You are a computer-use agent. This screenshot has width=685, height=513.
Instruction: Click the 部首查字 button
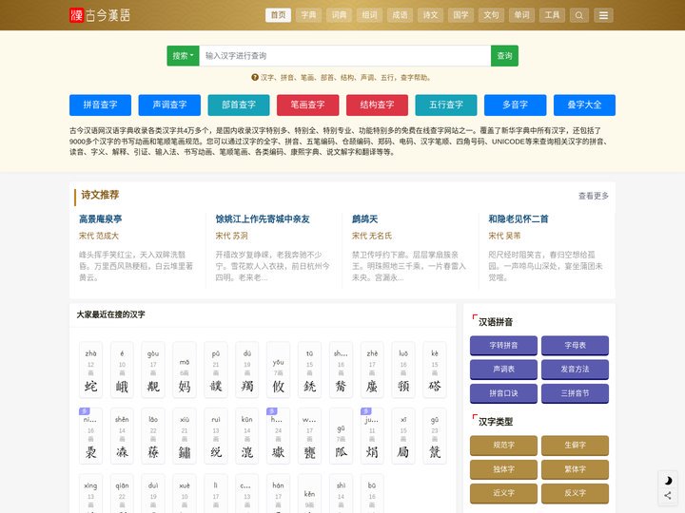tap(239, 105)
